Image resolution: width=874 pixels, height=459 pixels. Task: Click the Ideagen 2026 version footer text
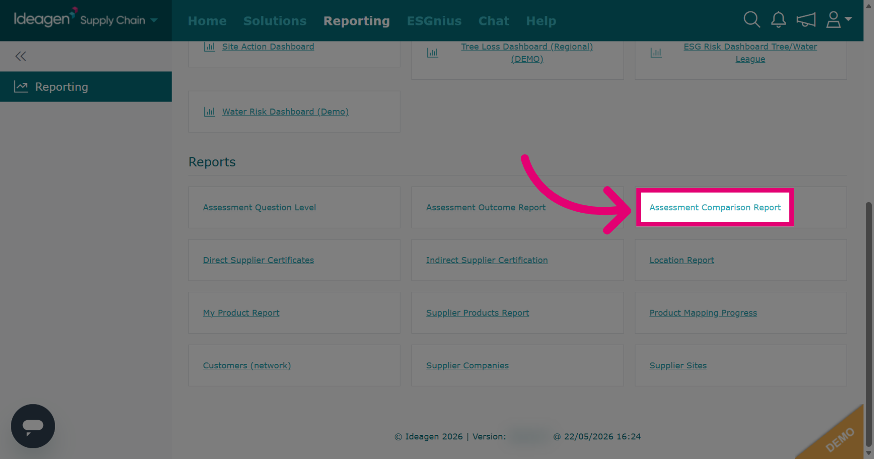(518, 437)
